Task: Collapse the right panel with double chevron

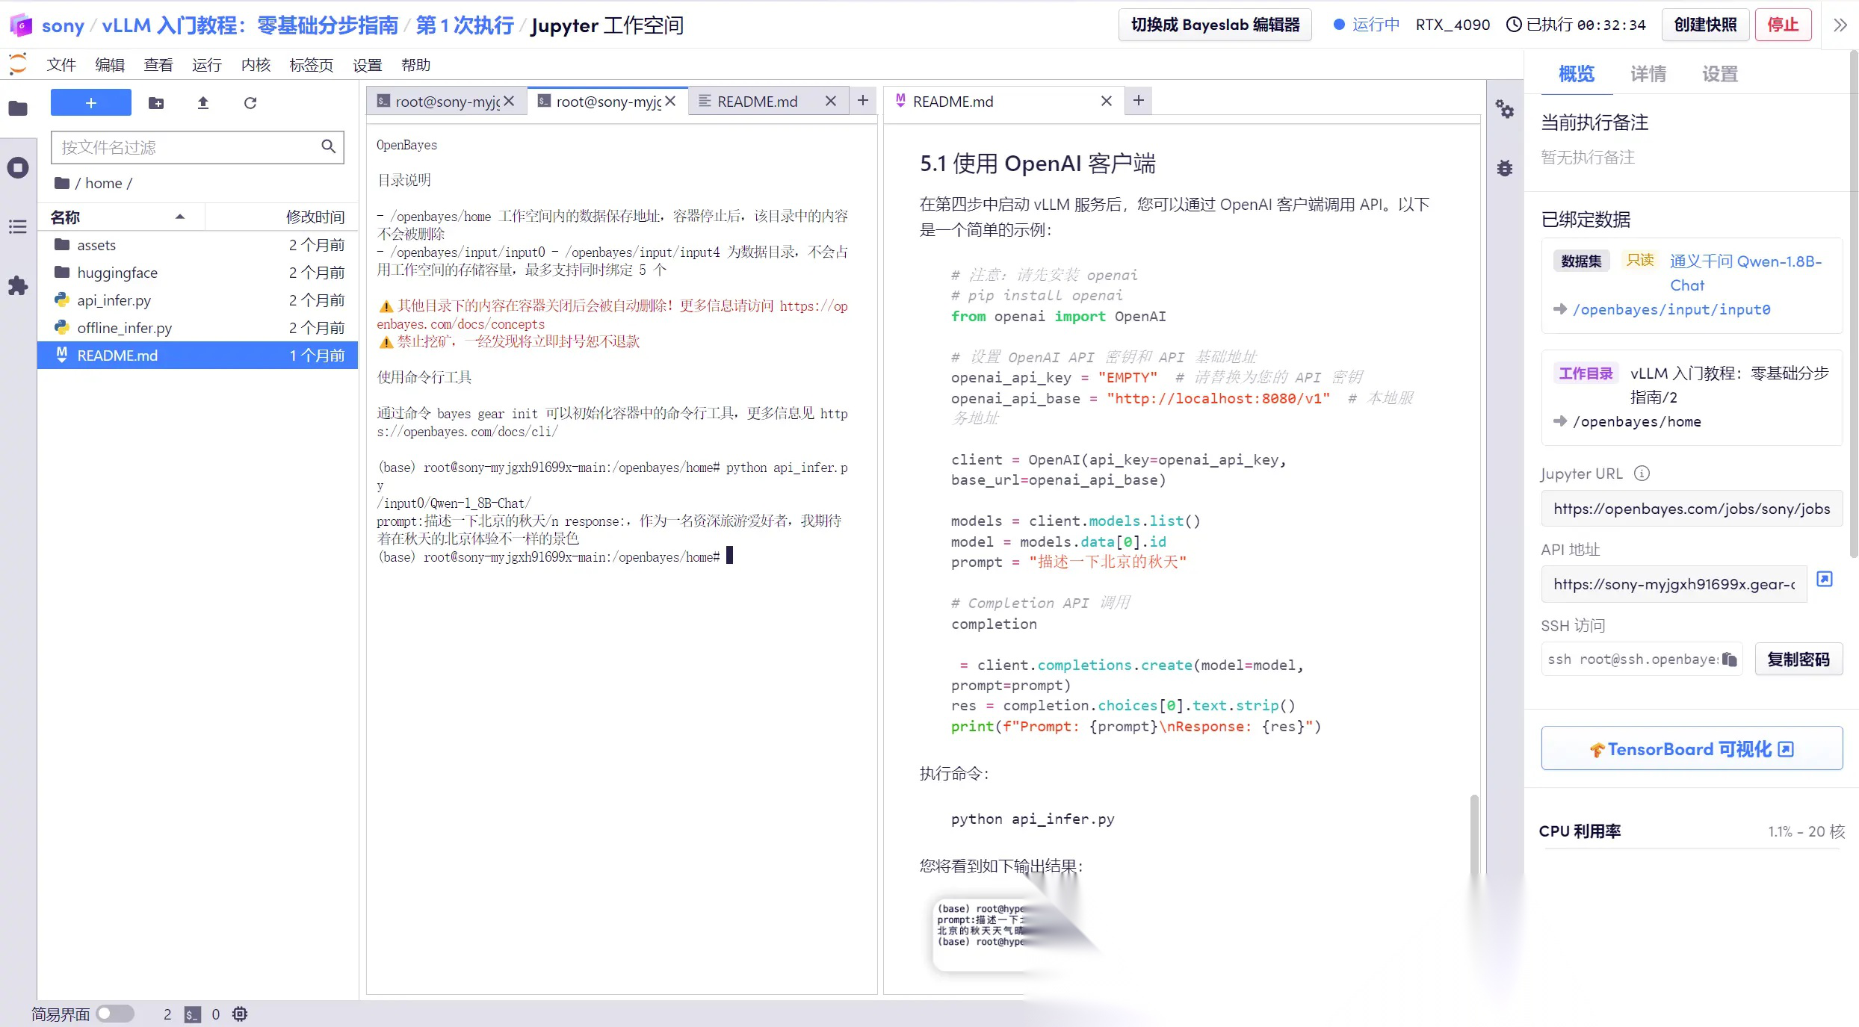Action: [x=1840, y=25]
